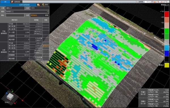Click the magnification stepper arrows at 1.0
The width and height of the screenshot is (170, 108).
pyautogui.click(x=150, y=2)
